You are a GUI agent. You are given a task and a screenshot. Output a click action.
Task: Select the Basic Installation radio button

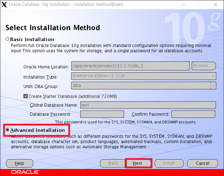click(x=7, y=39)
